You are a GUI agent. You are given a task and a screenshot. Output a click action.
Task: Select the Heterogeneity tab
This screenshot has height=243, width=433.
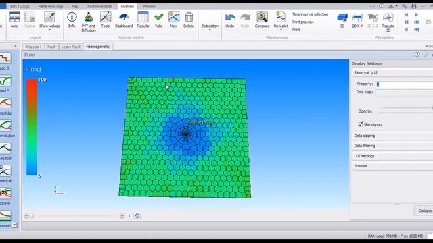[97, 47]
